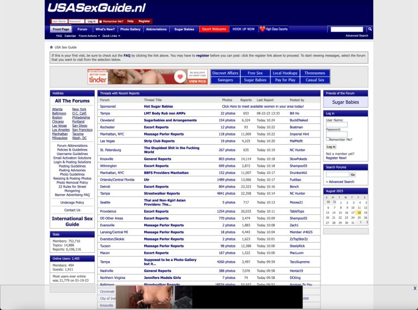The image size is (418, 310).
Task: Click the bold register link in the notice
Action: click(x=202, y=55)
